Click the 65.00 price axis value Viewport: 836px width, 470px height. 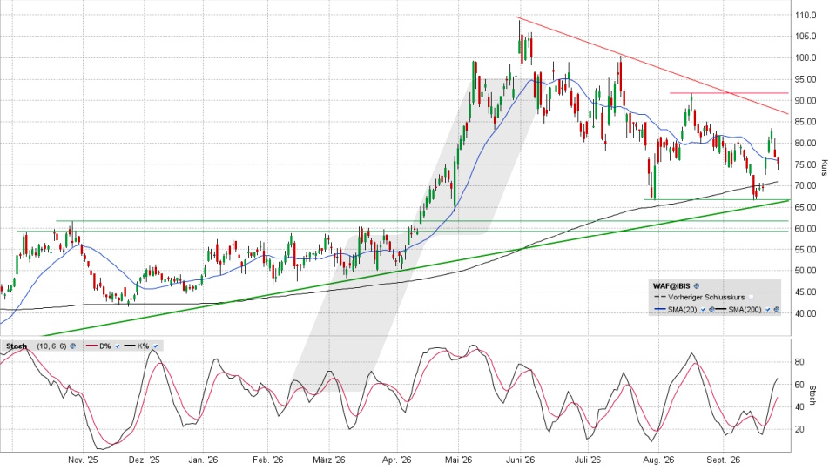click(x=806, y=207)
